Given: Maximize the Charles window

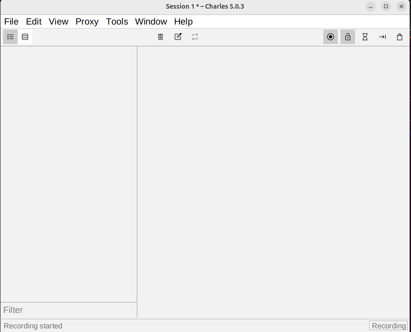Looking at the screenshot, I should pos(386,6).
